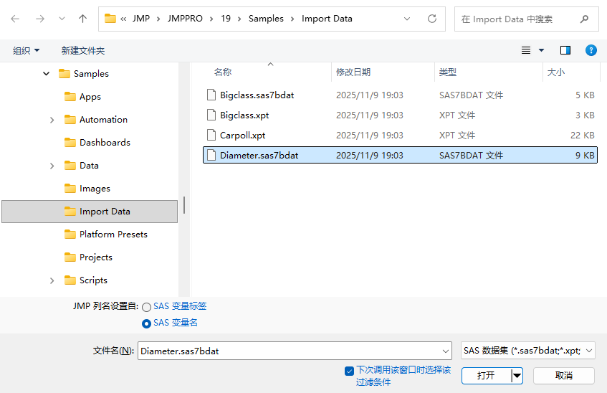Open view options dropdown arrow

point(542,50)
